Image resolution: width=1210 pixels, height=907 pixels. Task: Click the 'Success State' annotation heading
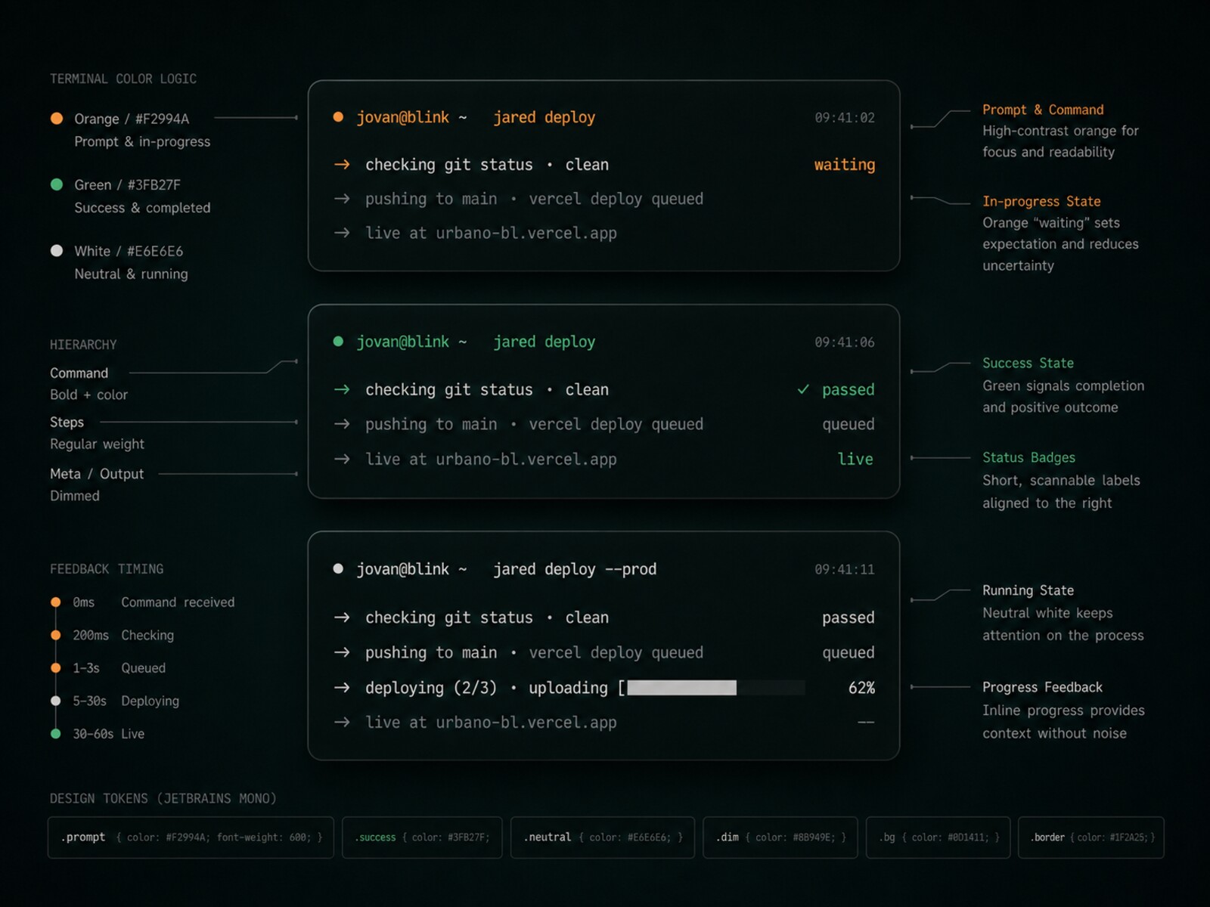(1028, 364)
